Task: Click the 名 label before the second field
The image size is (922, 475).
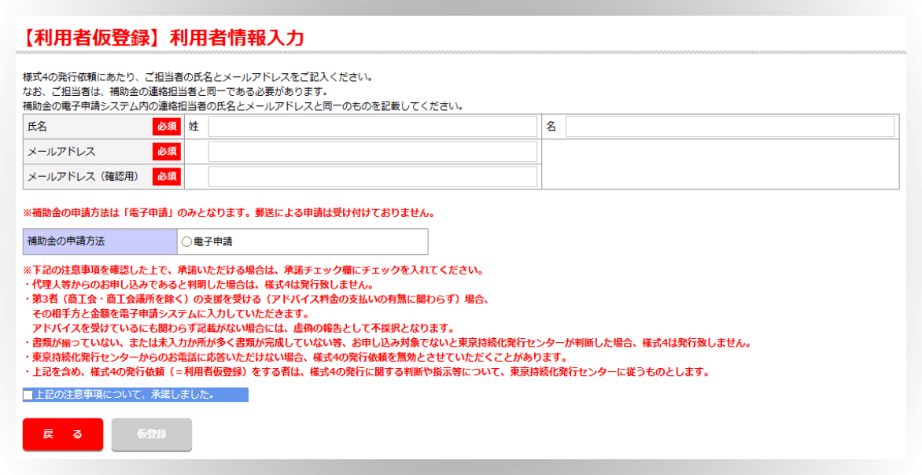Action: click(551, 127)
